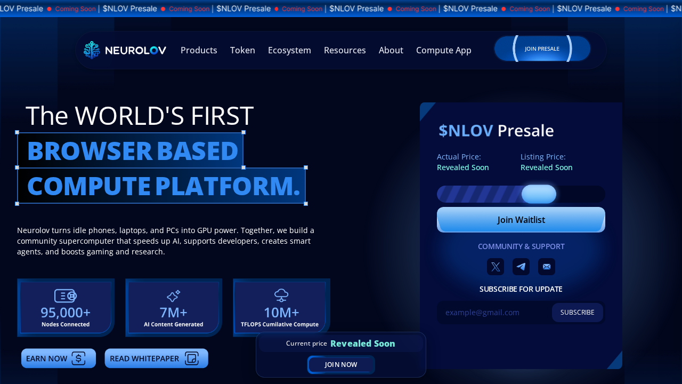682x384 pixels.
Task: Open the X (Twitter) community link
Action: coord(496,267)
